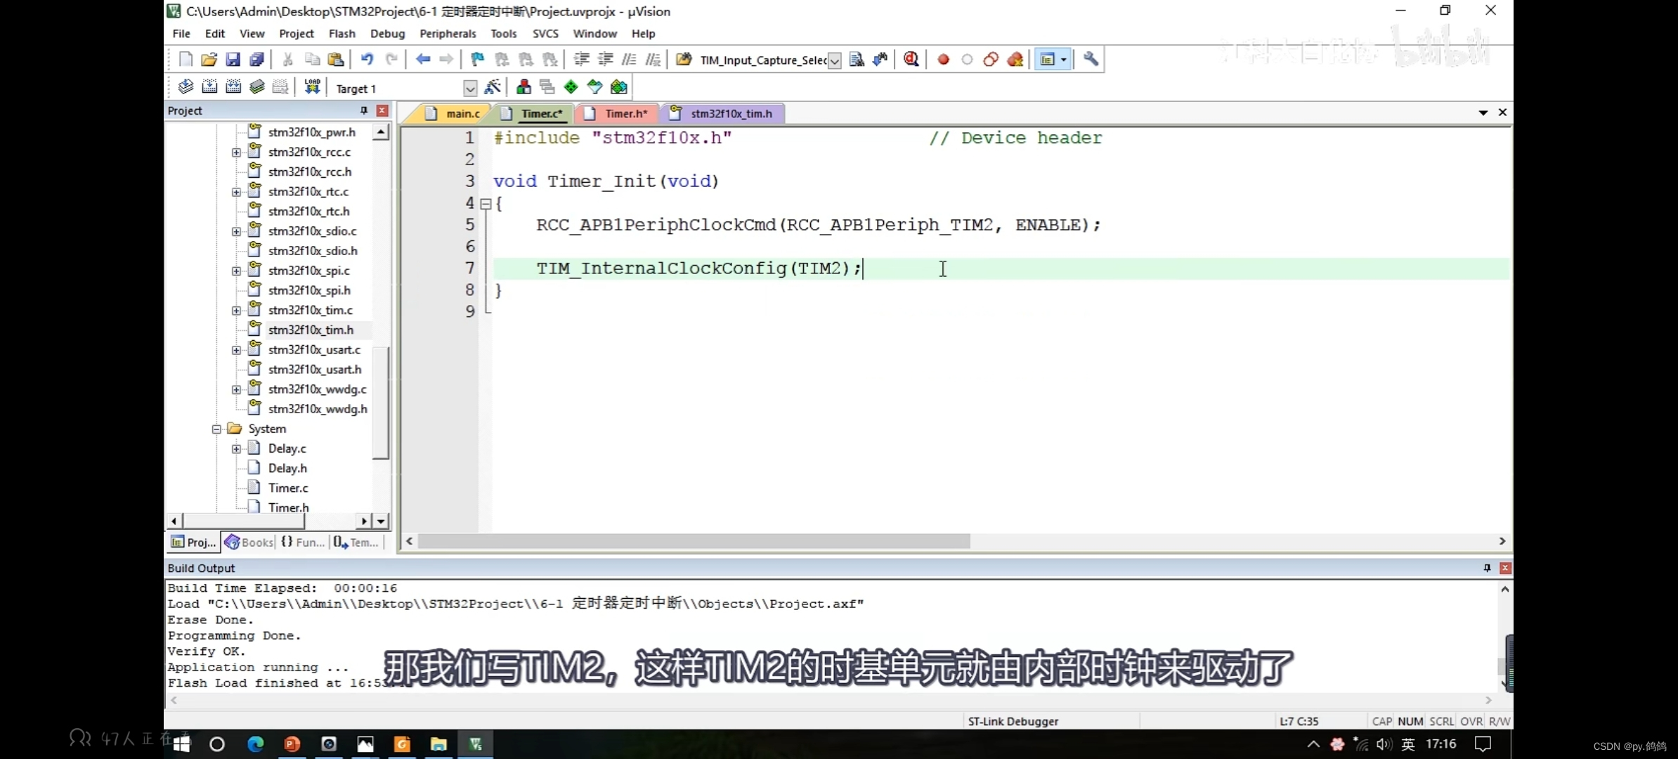
Task: Unindent selected lines icon
Action: pyautogui.click(x=605, y=60)
